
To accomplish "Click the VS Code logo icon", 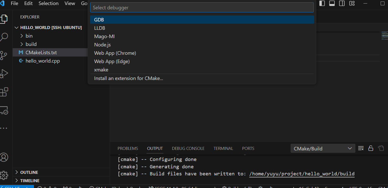I will coord(2,4).
